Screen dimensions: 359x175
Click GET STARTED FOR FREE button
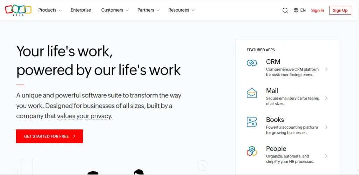click(49, 136)
